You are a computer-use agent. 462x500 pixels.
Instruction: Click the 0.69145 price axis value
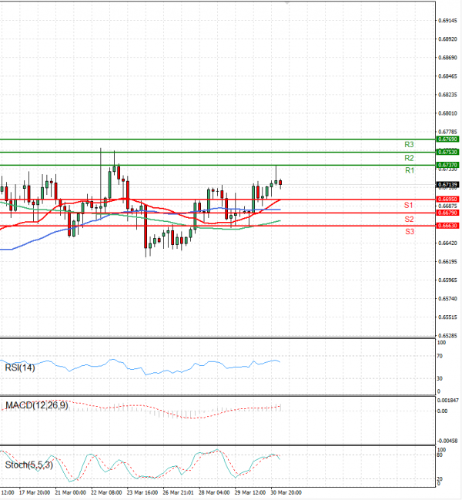[447, 20]
